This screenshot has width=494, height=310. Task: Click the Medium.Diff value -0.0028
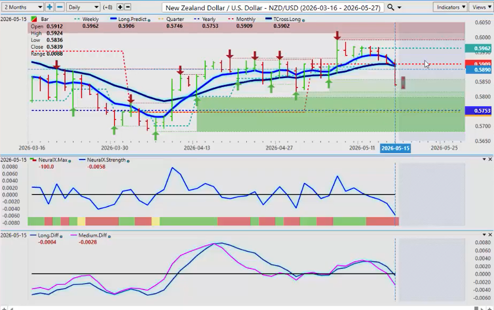pyautogui.click(x=88, y=242)
